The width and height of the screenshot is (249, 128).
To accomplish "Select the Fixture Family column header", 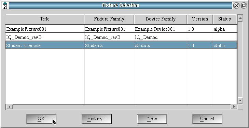I will click(x=109, y=19).
